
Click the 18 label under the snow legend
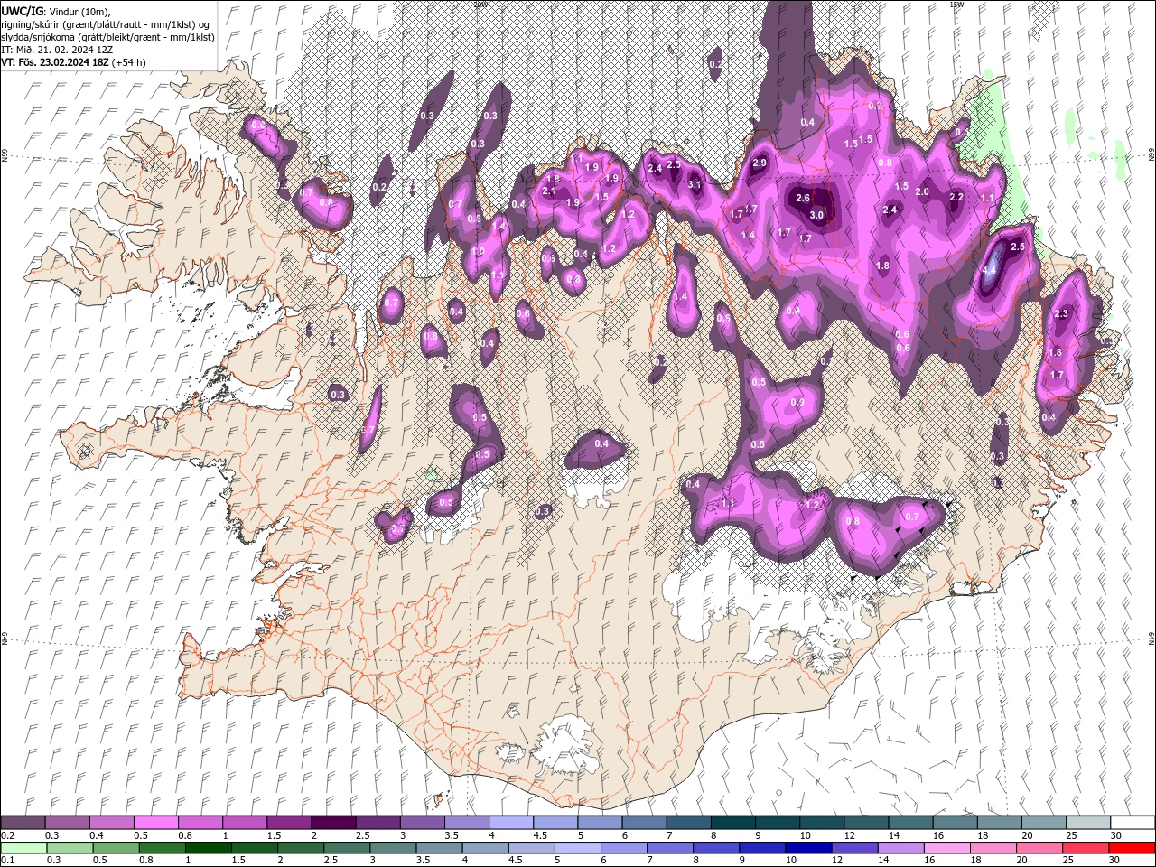982,835
